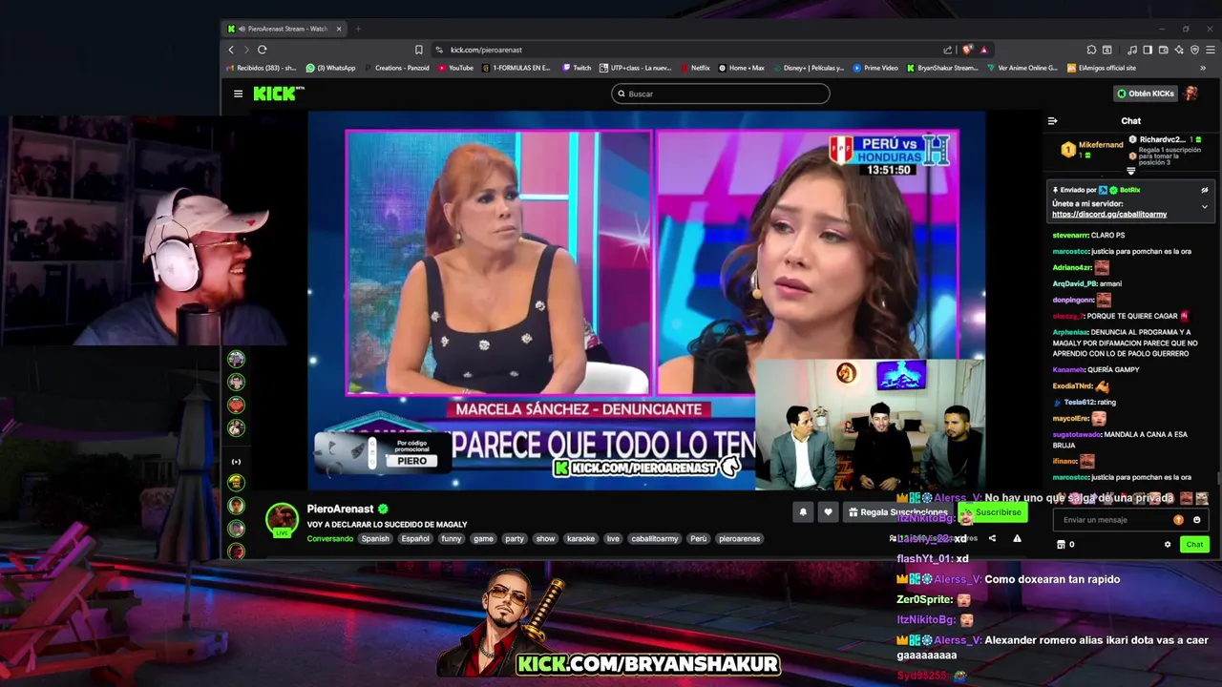Open the emoji picker in chat

1197,520
